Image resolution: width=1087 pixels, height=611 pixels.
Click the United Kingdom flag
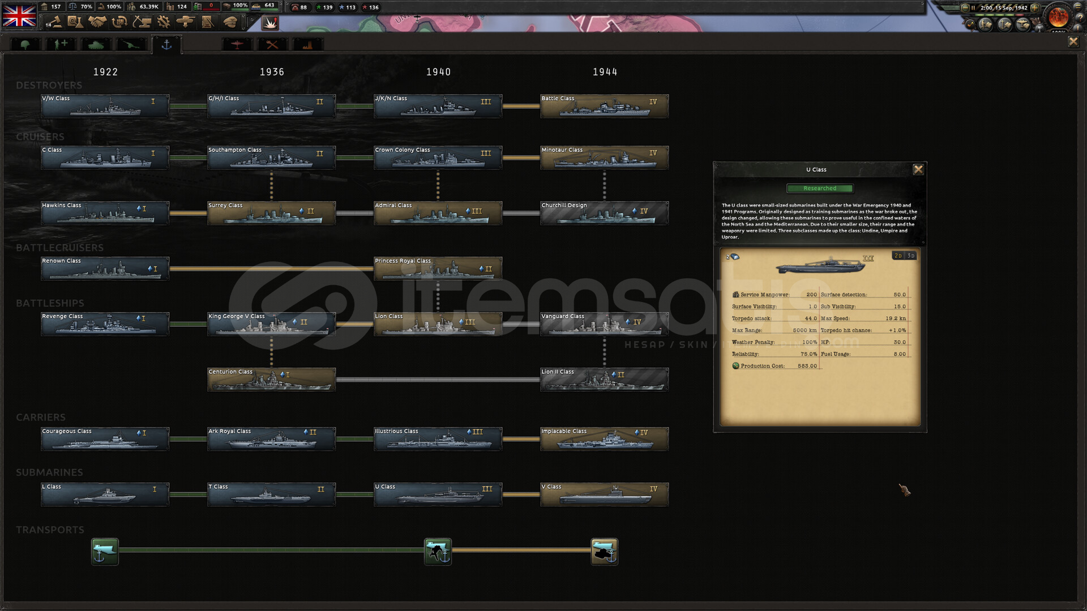click(x=19, y=15)
